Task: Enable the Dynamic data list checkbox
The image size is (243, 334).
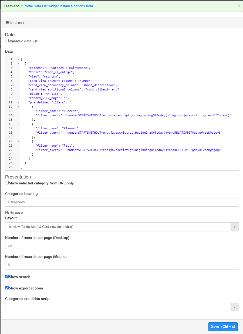Action: point(7,41)
